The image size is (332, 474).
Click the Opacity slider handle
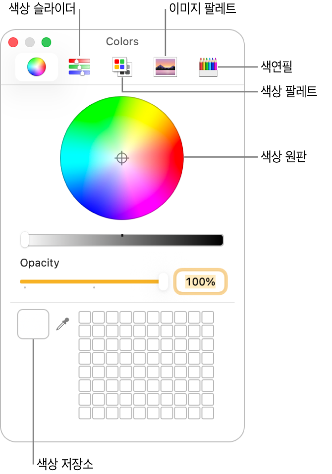tap(163, 281)
